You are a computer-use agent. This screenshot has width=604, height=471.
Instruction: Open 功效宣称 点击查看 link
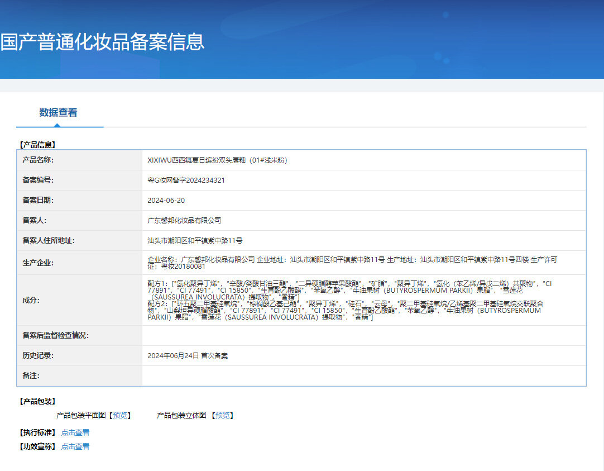(75, 446)
